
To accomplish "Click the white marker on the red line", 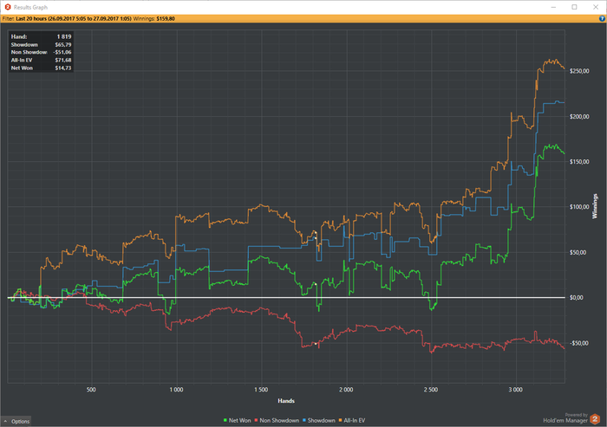I will click(316, 344).
